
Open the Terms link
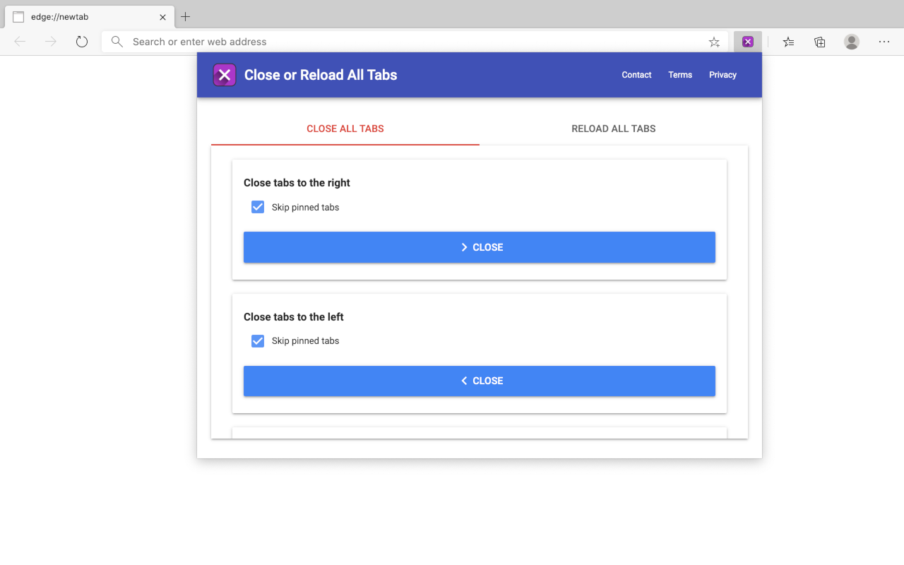680,75
